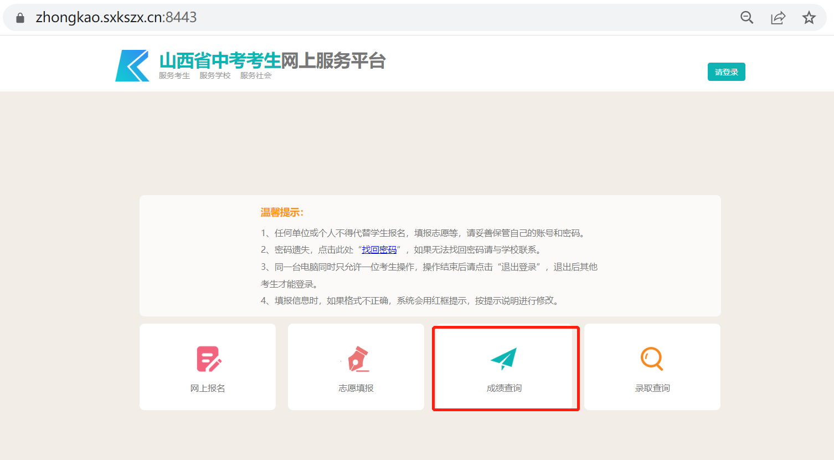This screenshot has height=460, width=834.
Task: Click the 山西省中考考生网上服务平台 title
Action: click(x=272, y=60)
